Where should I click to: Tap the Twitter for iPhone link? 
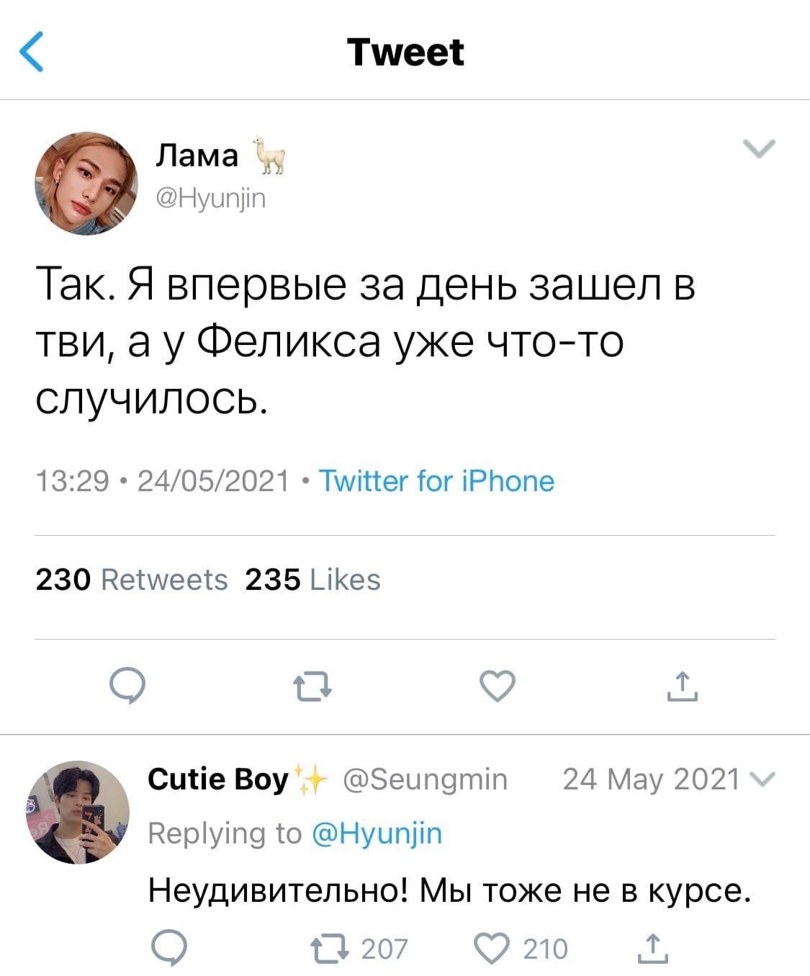point(436,480)
